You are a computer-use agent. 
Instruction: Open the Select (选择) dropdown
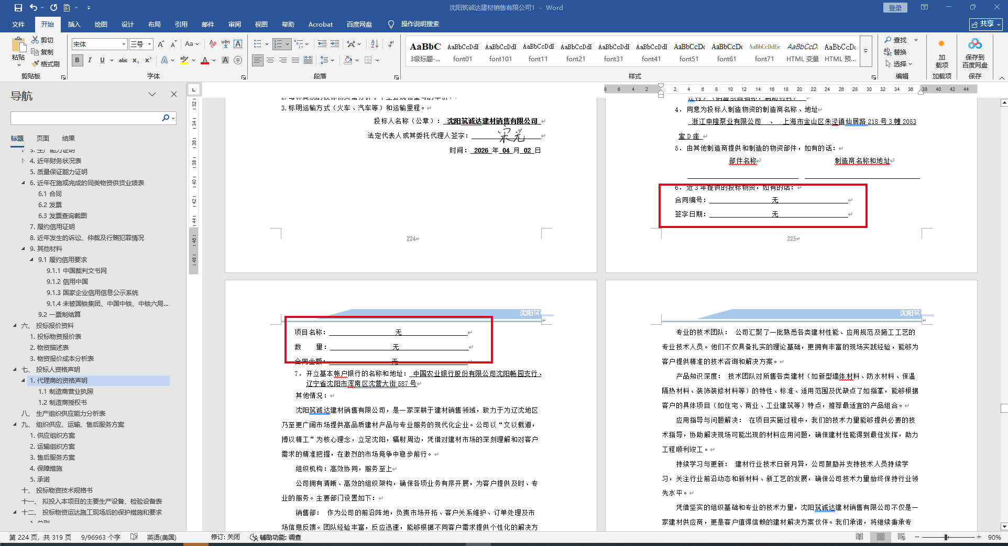point(899,64)
